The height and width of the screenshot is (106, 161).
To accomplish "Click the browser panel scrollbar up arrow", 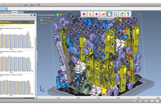I will tap(35, 21).
